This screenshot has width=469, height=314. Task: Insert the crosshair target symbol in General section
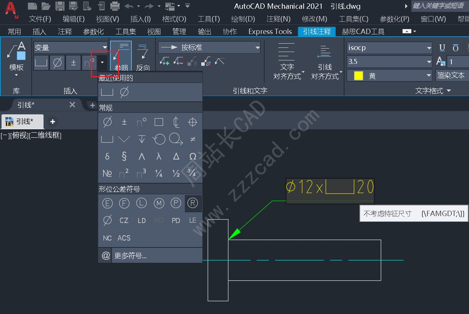(x=192, y=122)
